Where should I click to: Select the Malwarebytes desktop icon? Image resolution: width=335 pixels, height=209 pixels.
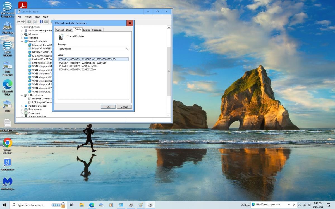coord(8,184)
